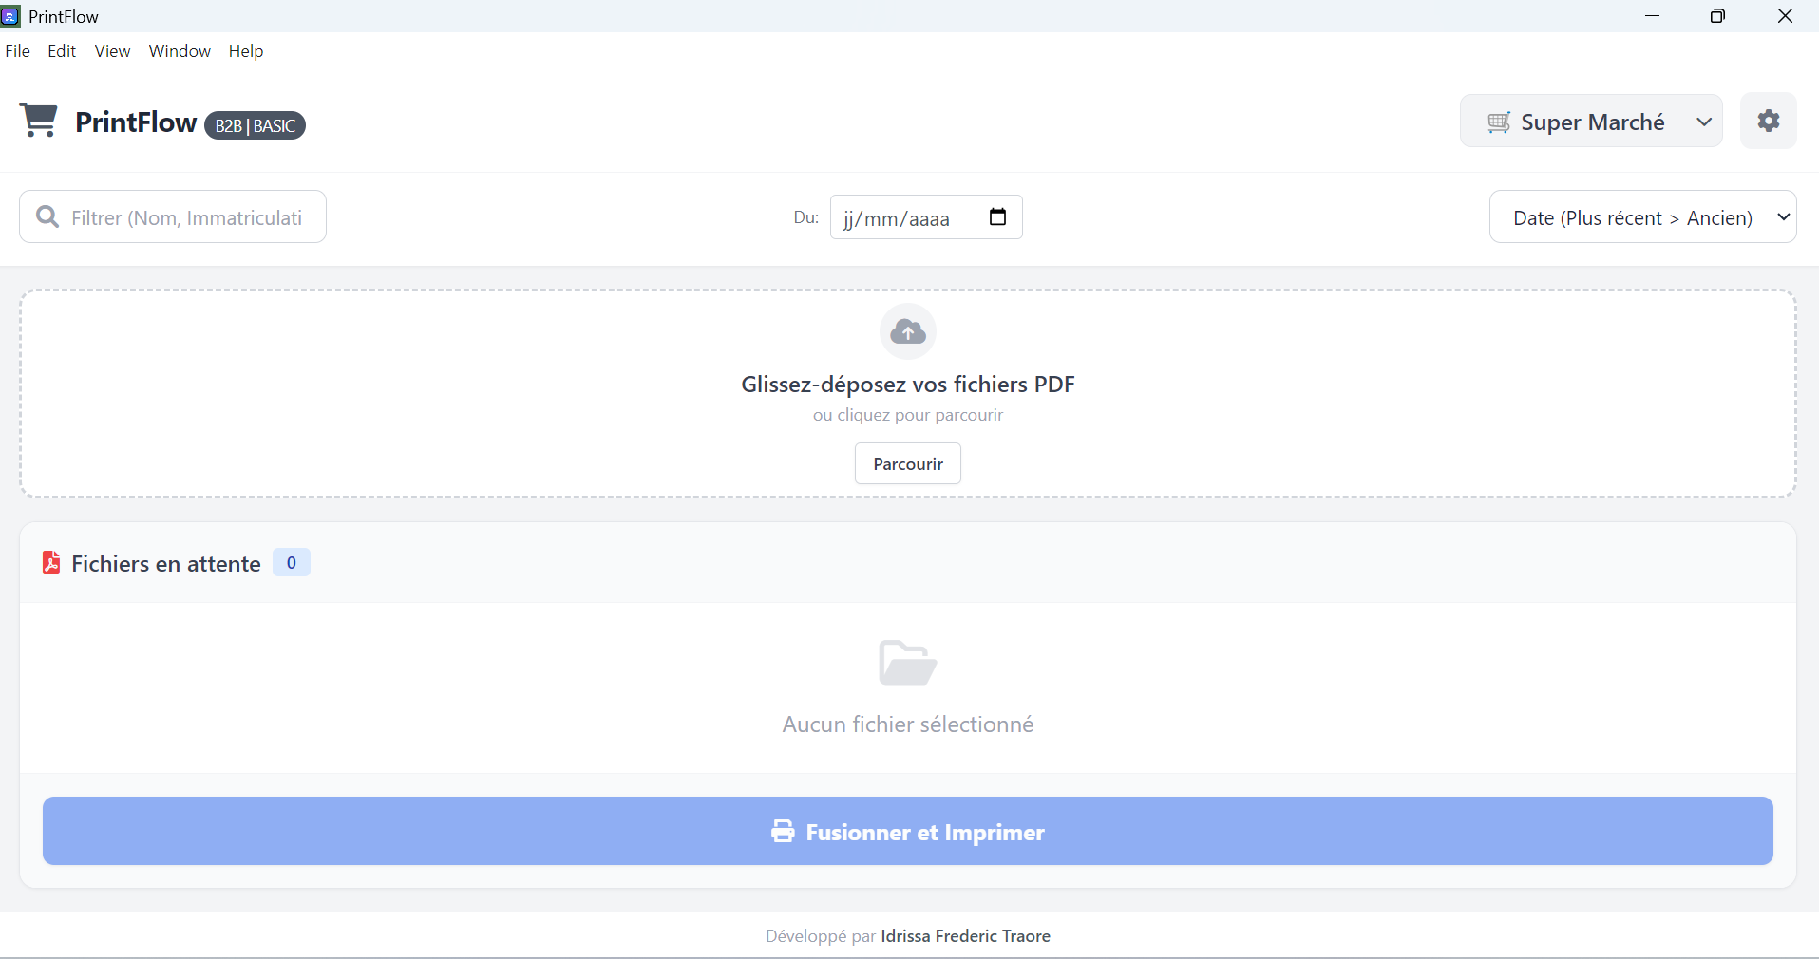1819x959 pixels.
Task: Open the Window menu
Action: (180, 51)
